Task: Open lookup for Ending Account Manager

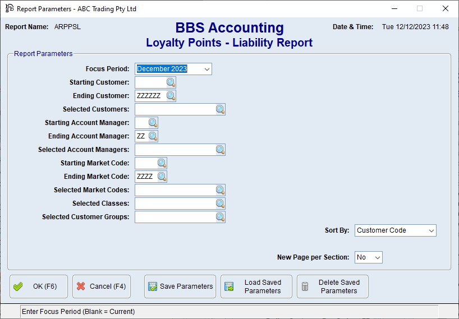Action: (x=153, y=136)
